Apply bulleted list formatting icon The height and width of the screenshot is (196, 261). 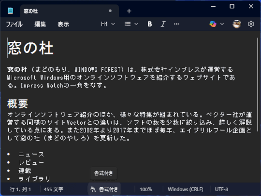pyautogui.click(x=128, y=24)
